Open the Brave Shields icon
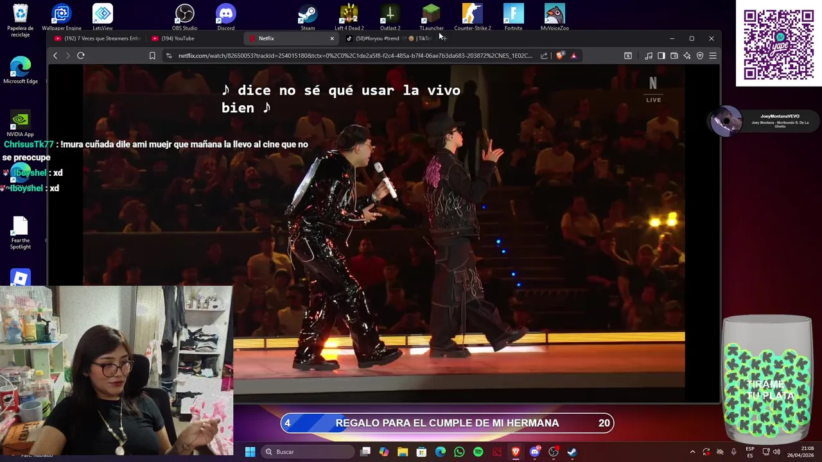Viewport: 822px width, 462px height. [559, 56]
